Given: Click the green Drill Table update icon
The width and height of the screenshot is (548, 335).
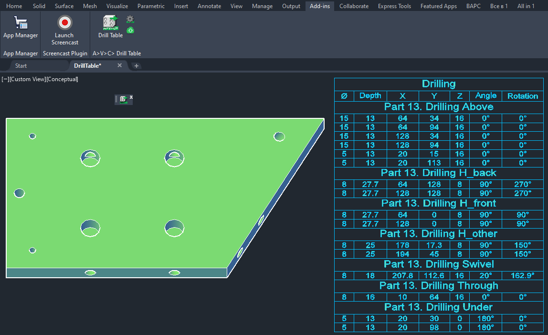Looking at the screenshot, I should click(130, 31).
